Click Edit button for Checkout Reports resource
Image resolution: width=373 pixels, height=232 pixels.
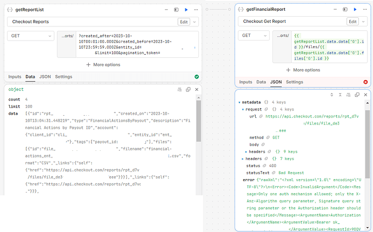[x=184, y=22]
